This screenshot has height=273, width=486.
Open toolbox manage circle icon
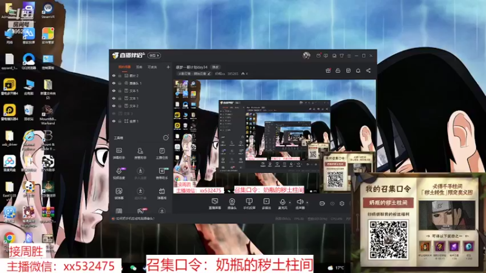(x=166, y=138)
